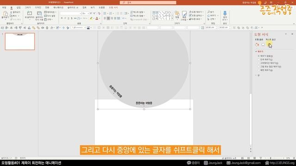Click slide 1 thumbnail in the slide panel
296x166 pixels.
[x=20, y=41]
